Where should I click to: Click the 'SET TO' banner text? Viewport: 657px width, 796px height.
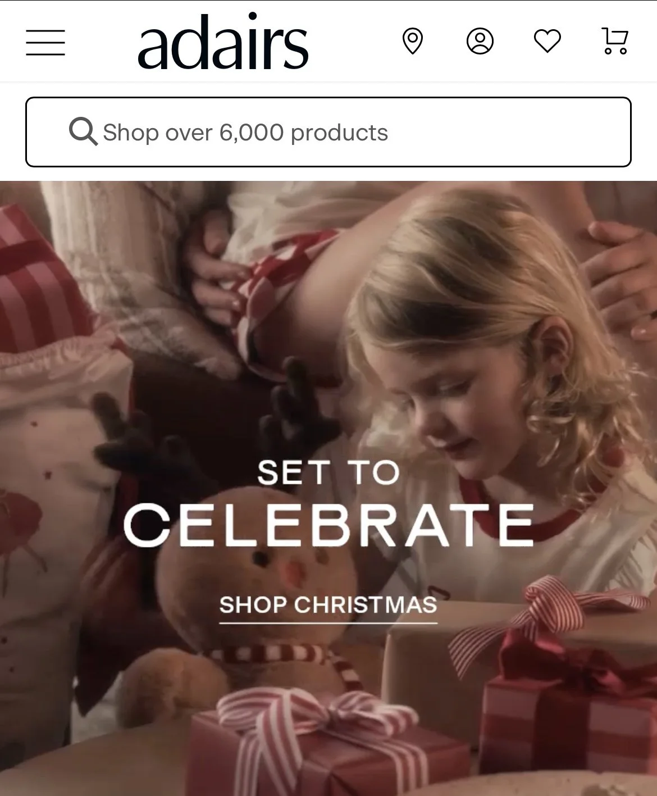tap(328, 472)
